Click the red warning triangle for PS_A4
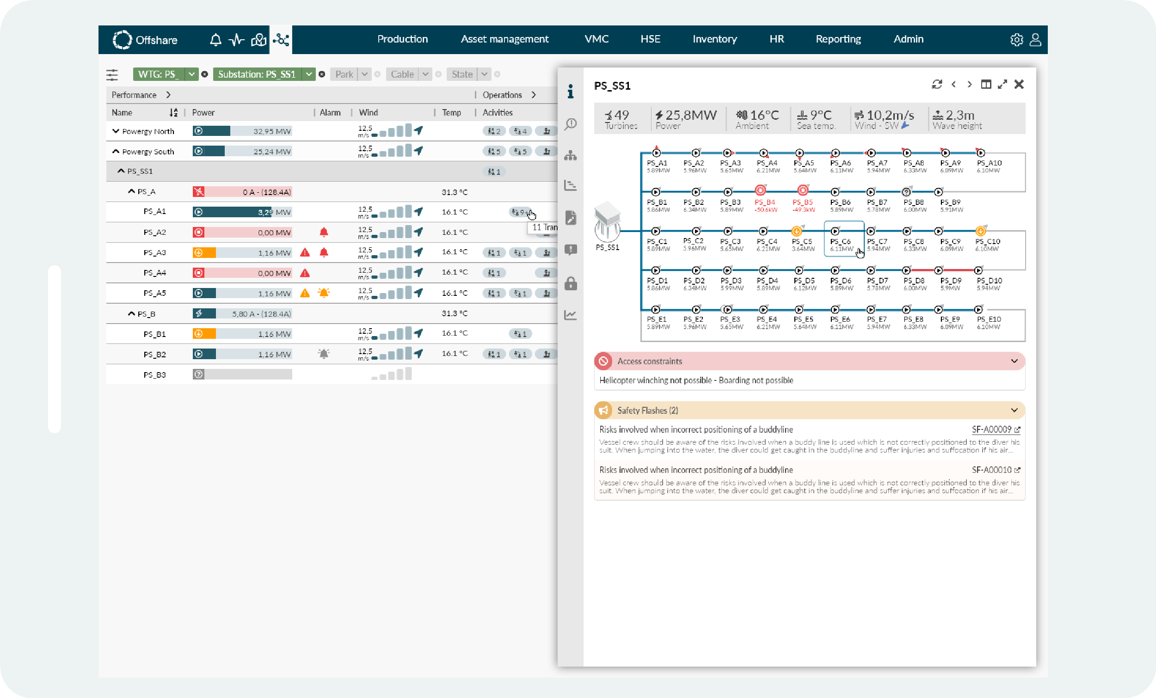The image size is (1156, 698). (x=305, y=273)
